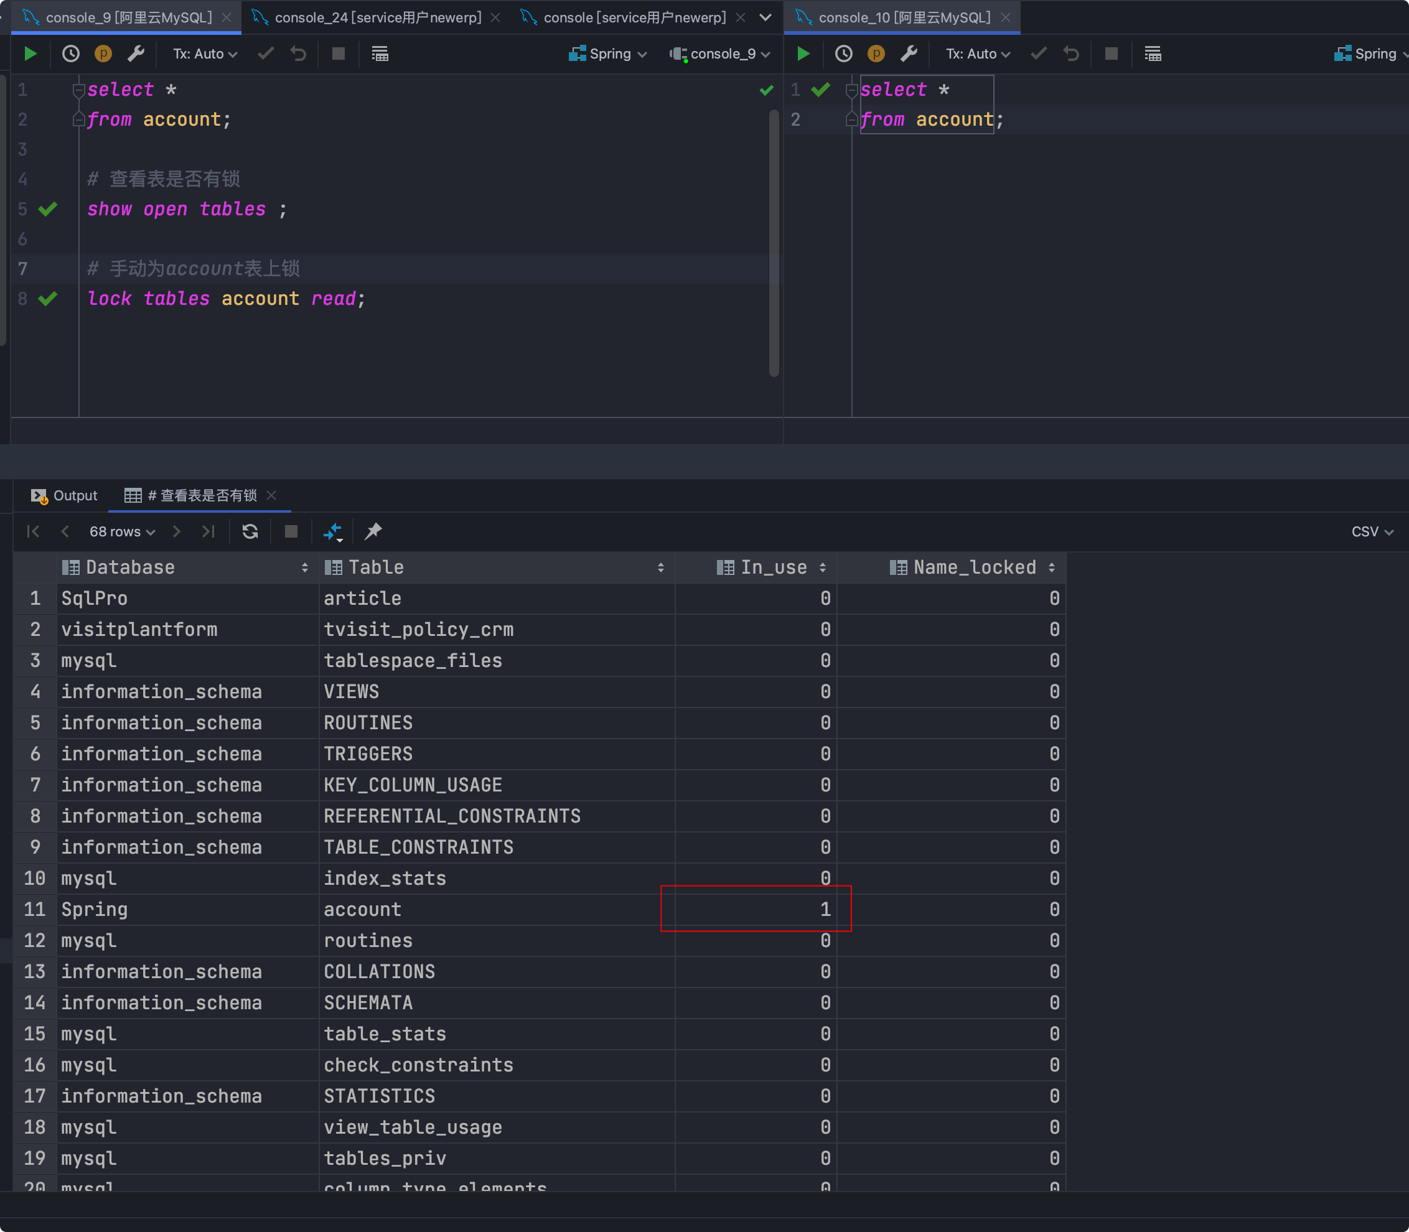Click the in-editor results icon in left toolbar
This screenshot has height=1232, width=1409.
380,54
